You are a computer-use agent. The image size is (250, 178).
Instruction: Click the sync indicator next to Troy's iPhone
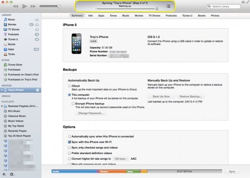[x=37, y=90]
